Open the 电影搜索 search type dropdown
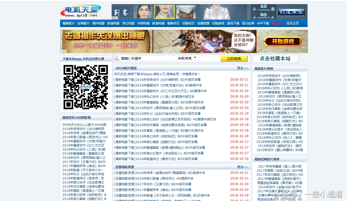Image resolution: width=347 pixels, height=201 pixels. [x=187, y=58]
